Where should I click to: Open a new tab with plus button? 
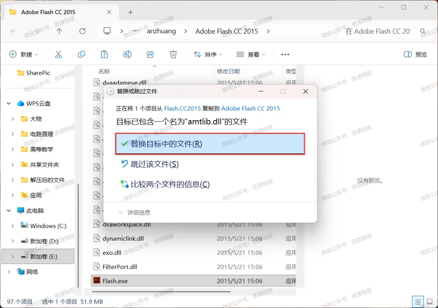[x=131, y=12]
